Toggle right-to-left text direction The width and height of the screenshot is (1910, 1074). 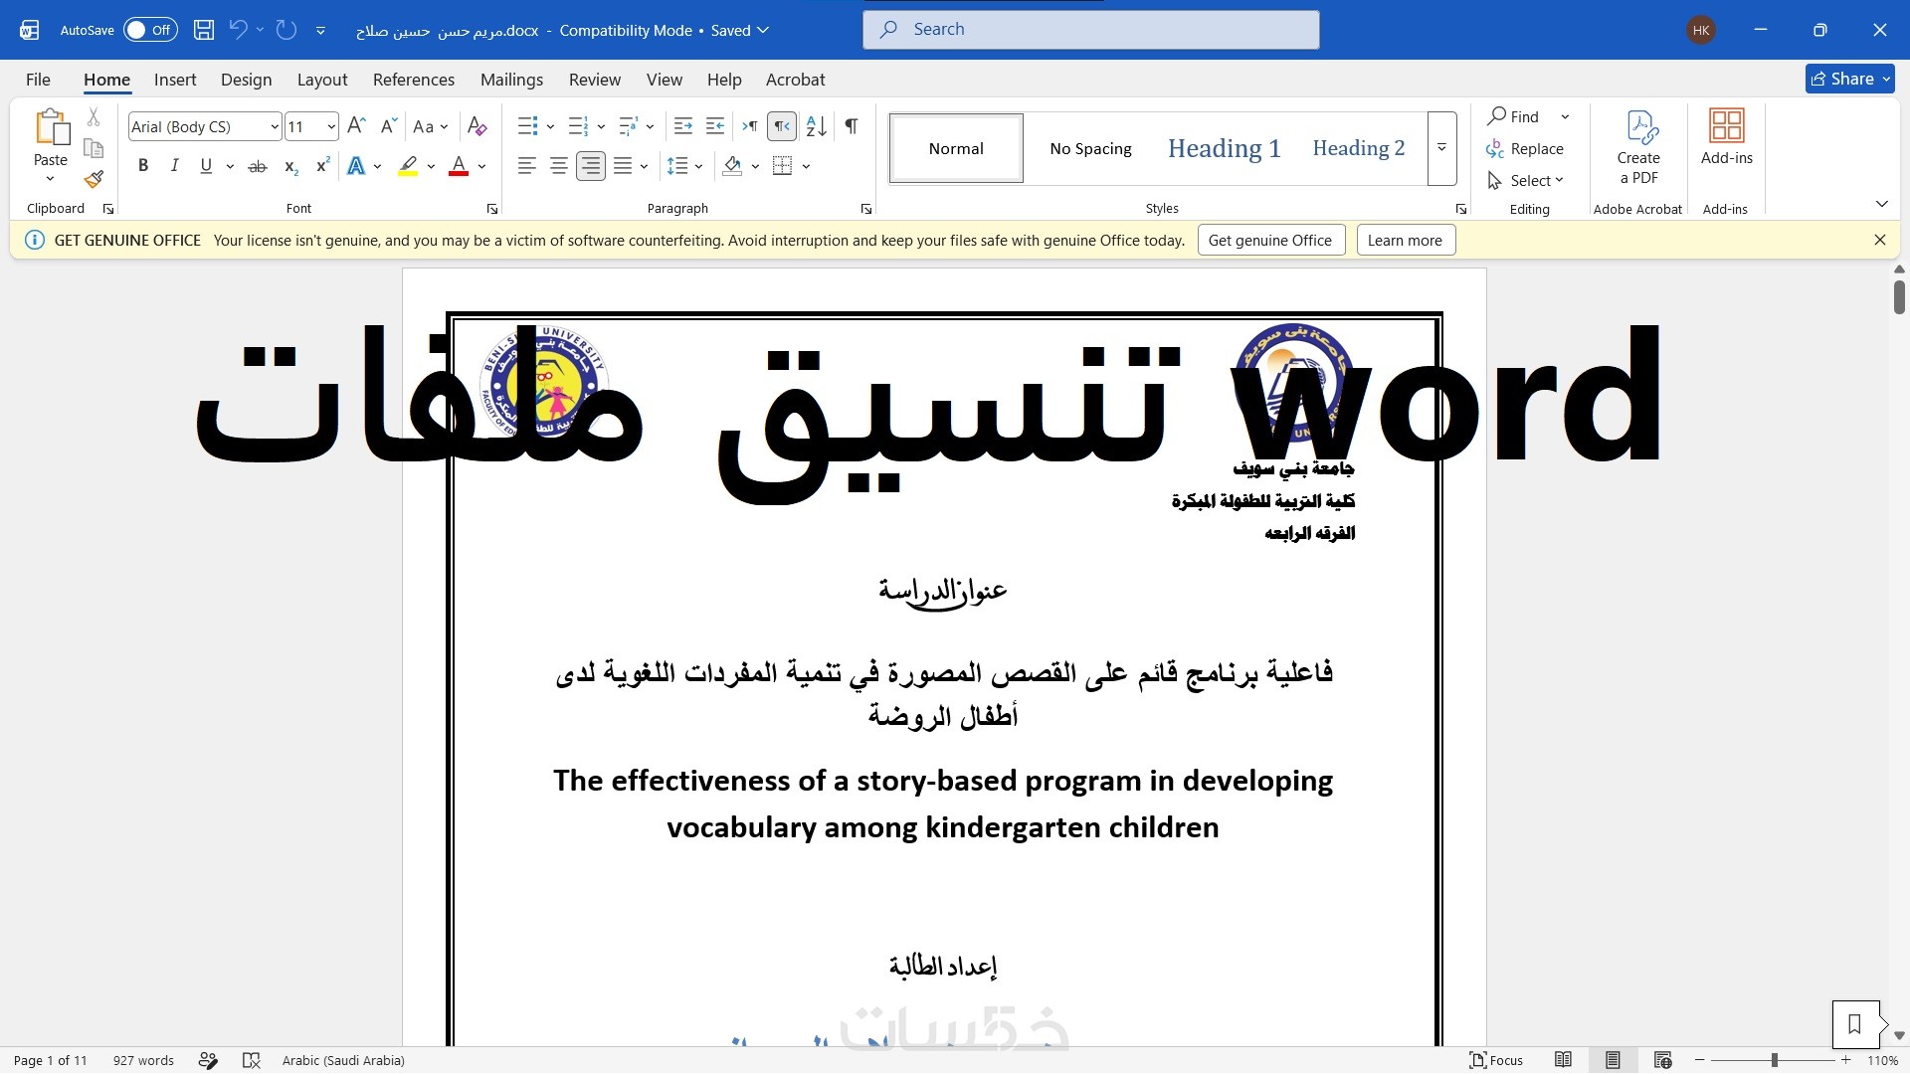[x=782, y=126]
